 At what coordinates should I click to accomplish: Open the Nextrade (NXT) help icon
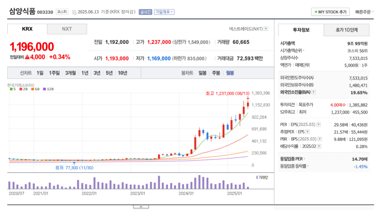(266, 29)
